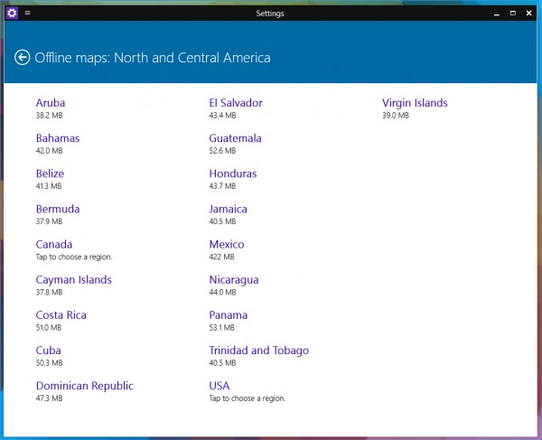The image size is (542, 440).
Task: Select Aruba offline map
Action: coord(51,103)
